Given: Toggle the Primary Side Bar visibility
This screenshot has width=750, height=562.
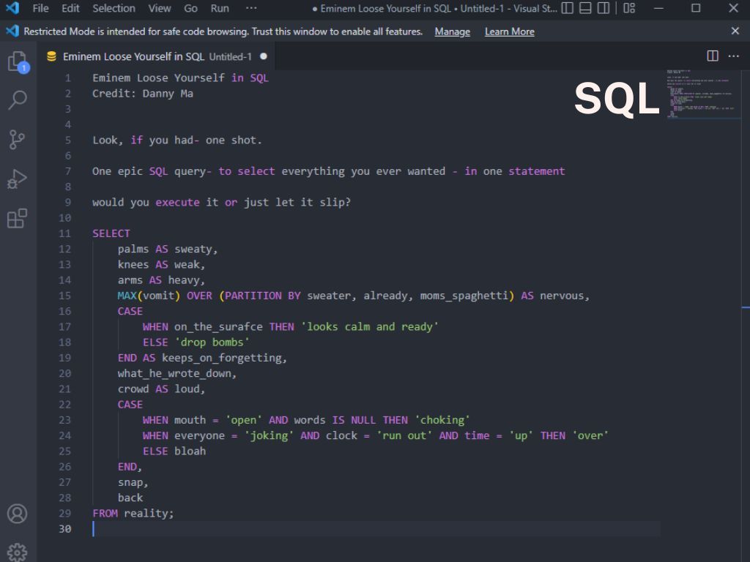Looking at the screenshot, I should 568,8.
